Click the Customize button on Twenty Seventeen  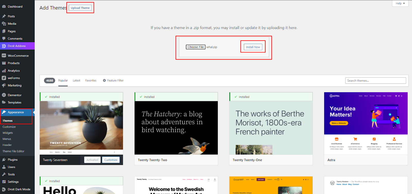111,160
